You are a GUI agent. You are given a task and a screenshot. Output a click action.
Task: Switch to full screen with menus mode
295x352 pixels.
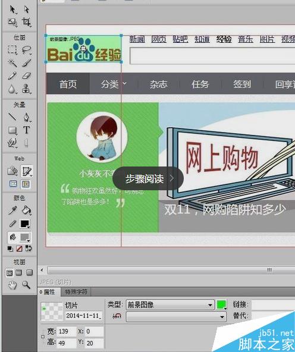[19, 272]
